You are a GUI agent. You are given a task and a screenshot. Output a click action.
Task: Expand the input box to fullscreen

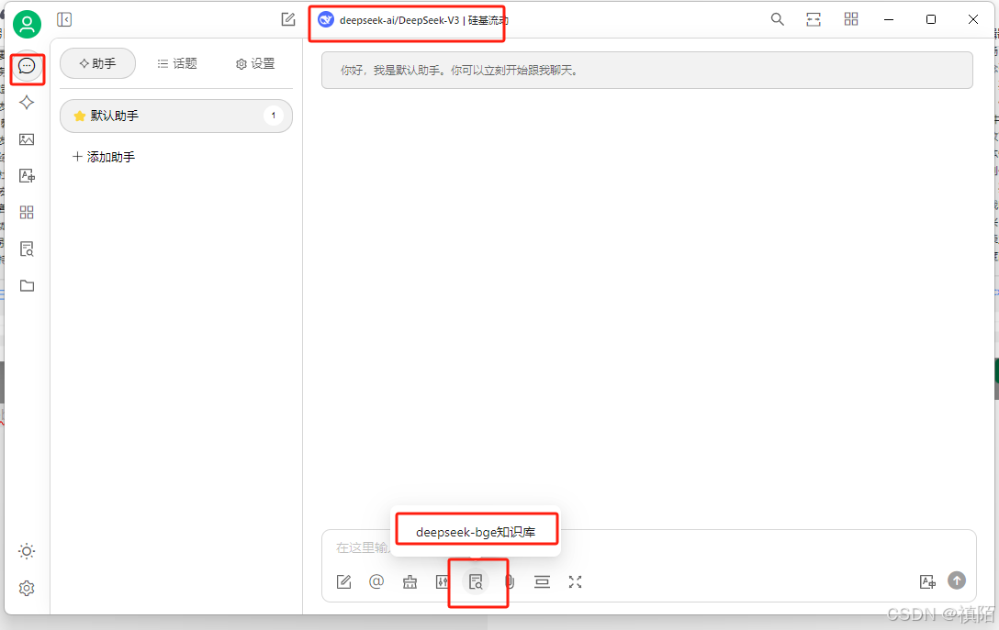[576, 581]
